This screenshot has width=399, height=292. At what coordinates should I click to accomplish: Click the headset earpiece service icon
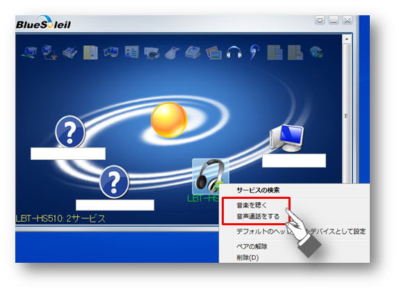click(x=254, y=52)
